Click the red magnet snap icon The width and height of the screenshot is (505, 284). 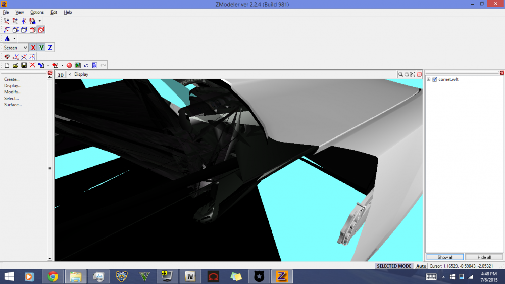pyautogui.click(x=7, y=57)
